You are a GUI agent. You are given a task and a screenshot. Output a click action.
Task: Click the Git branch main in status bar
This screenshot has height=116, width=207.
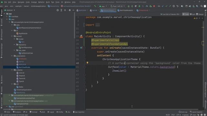[x=193, y=115]
